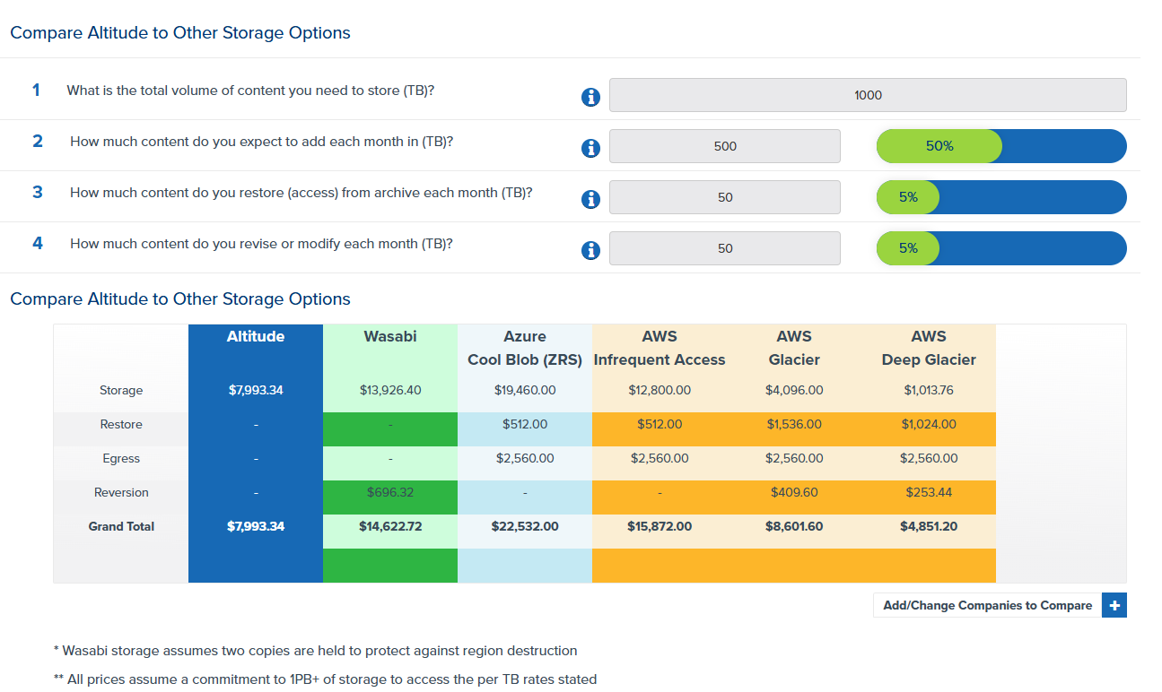Click the Altitude Grand Total value $7,993.34
1162x692 pixels.
click(256, 526)
